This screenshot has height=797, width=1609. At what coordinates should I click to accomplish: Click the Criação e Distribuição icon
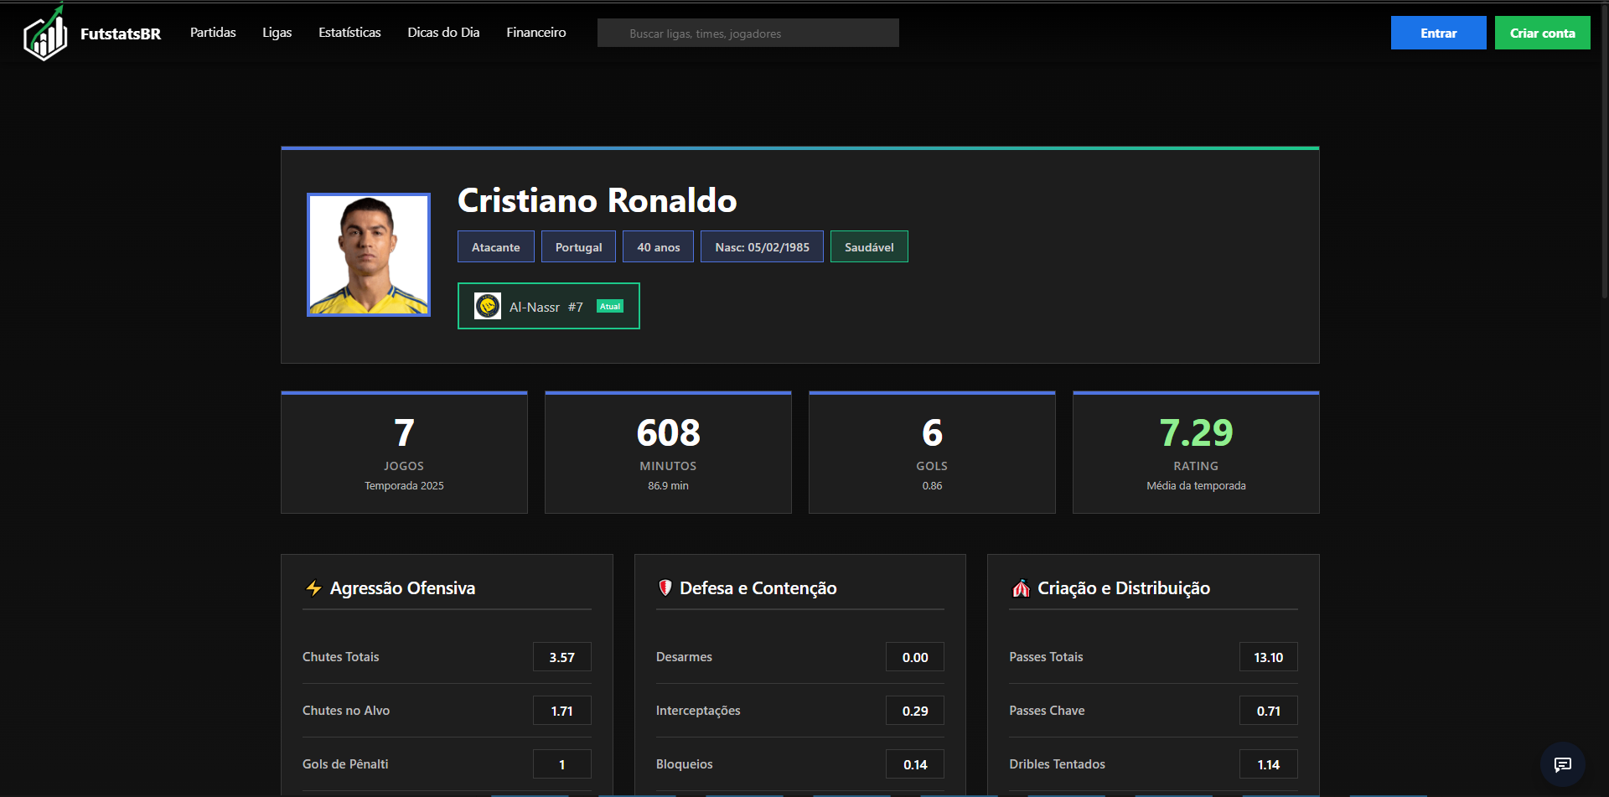1021,588
